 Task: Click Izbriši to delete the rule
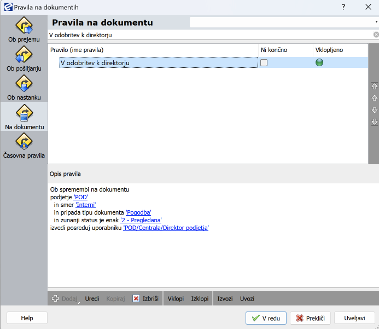click(x=145, y=298)
